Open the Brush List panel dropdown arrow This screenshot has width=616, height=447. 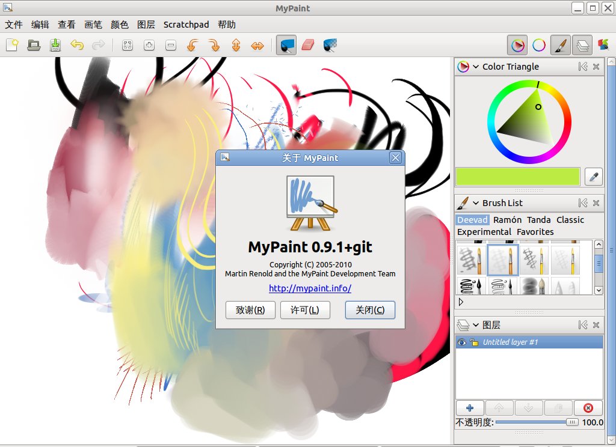point(476,203)
